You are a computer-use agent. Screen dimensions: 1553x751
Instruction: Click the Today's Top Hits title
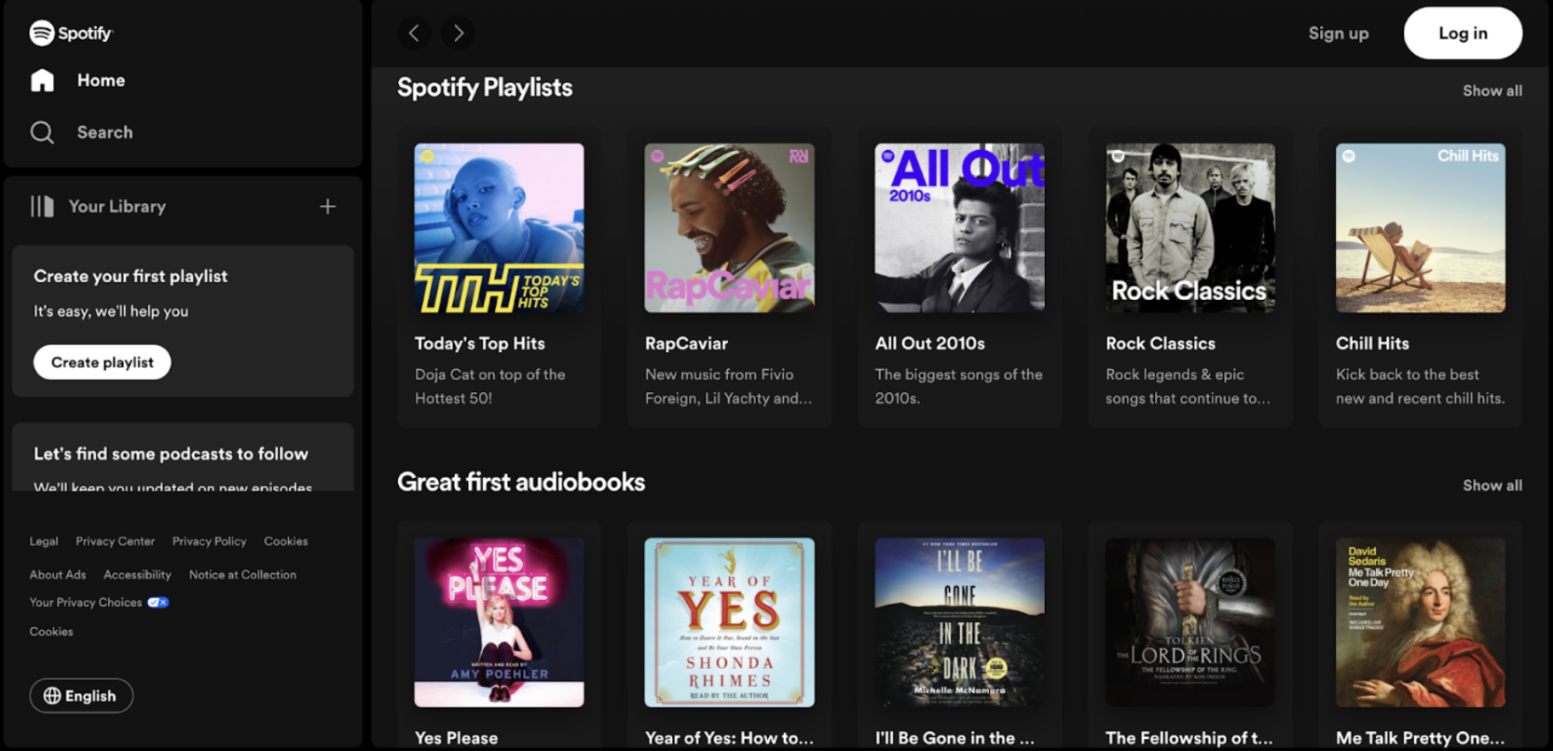(480, 343)
